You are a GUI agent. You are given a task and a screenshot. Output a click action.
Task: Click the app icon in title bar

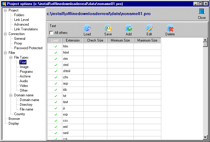[4, 4]
